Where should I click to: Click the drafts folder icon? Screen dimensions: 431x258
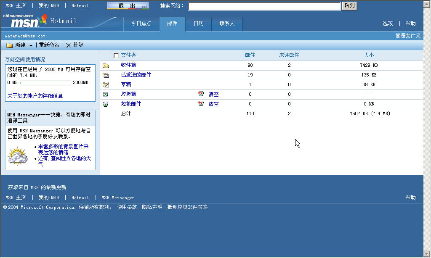(x=106, y=85)
